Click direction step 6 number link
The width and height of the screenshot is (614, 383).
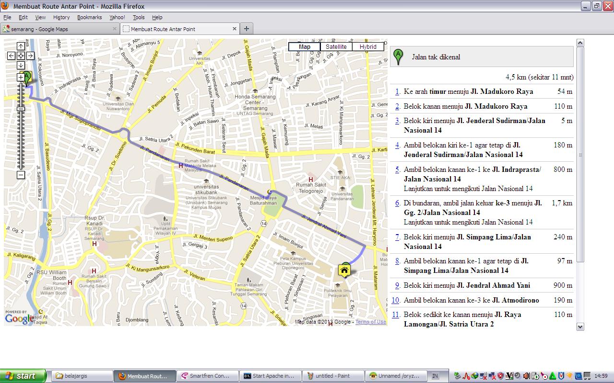tap(397, 203)
